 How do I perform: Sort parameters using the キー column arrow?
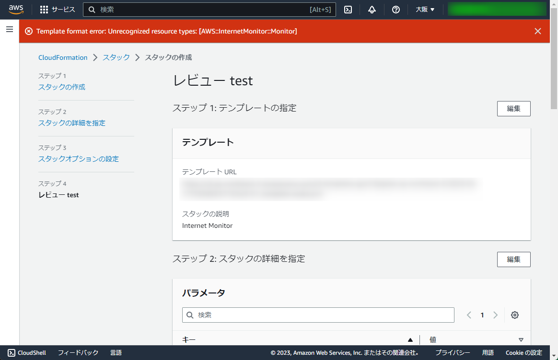(x=410, y=339)
